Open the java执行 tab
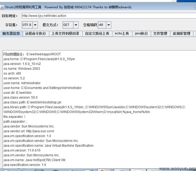Screen dimensions: 196x171 coord(141,33)
